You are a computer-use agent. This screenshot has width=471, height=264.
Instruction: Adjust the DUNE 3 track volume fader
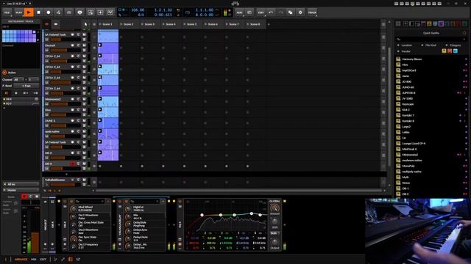[x=65, y=125]
